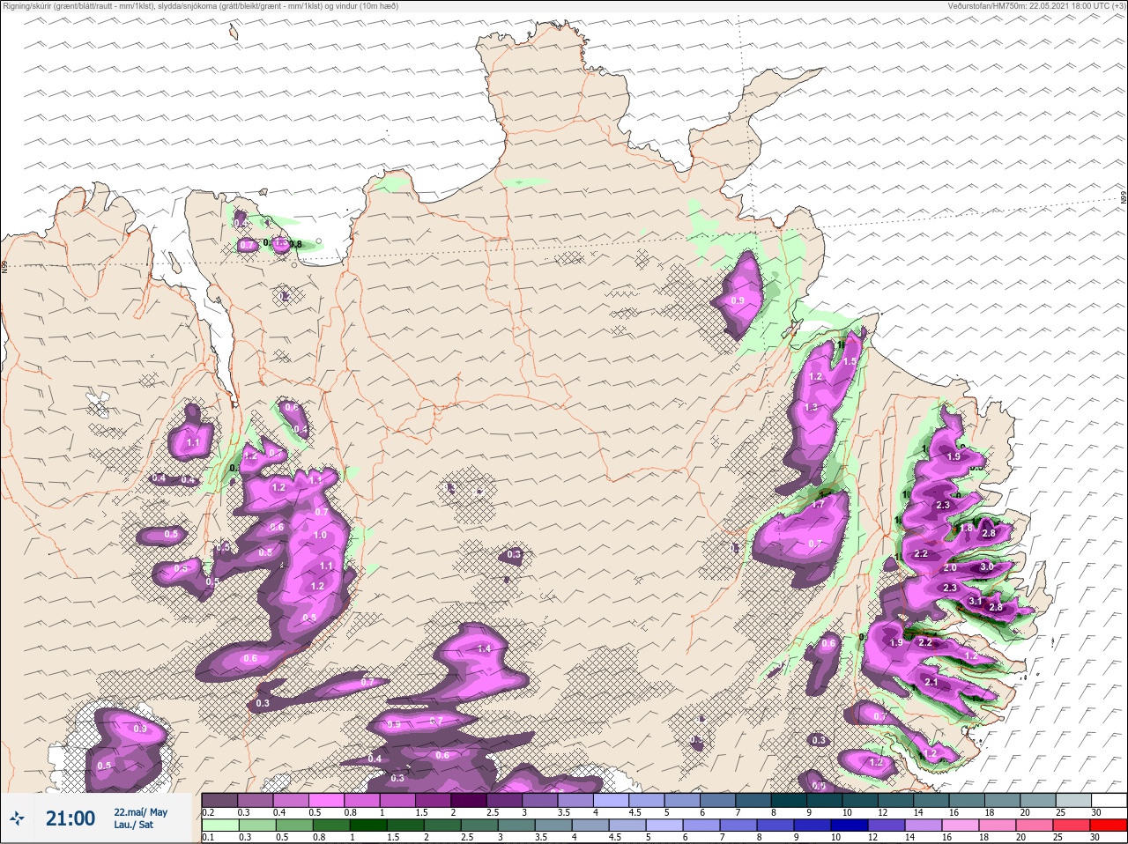The height and width of the screenshot is (844, 1128).
Task: Pick the white swatch after 30 in upper legend
Action: tap(1110, 800)
